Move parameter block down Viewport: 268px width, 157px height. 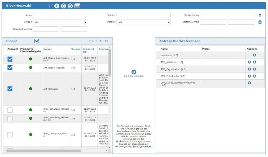click(x=255, y=55)
